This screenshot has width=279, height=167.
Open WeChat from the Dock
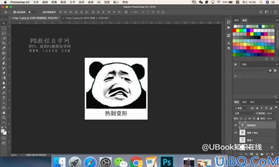[x=121, y=162]
